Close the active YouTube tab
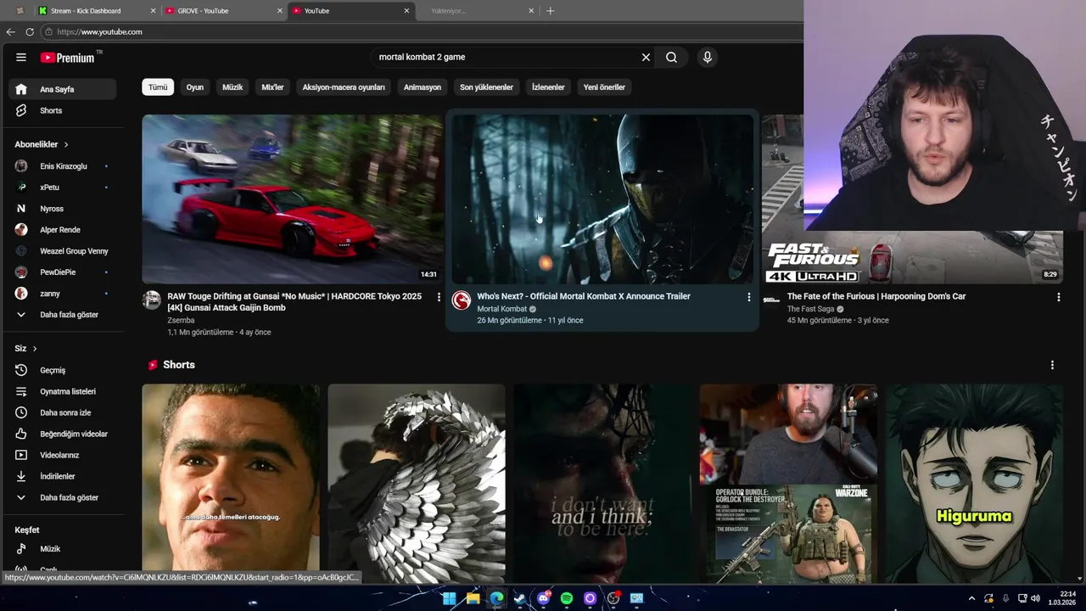Image resolution: width=1086 pixels, height=611 pixels. pos(406,11)
